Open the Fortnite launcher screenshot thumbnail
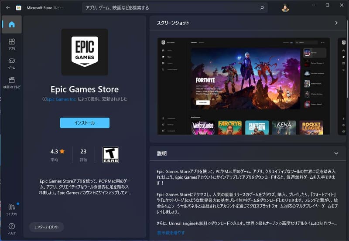Image resolution: width=349 pixels, height=241 pixels. click(243, 86)
